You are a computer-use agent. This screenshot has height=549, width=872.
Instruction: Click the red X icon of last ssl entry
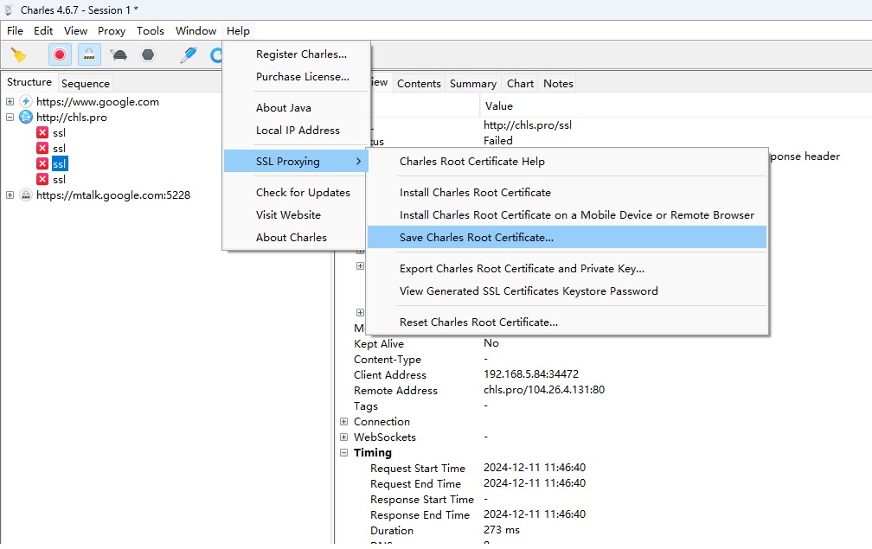[42, 180]
